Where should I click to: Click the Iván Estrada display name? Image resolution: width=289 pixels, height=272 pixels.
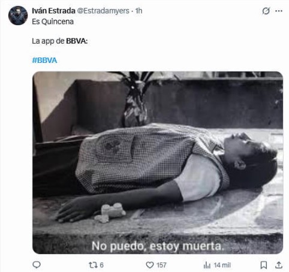click(53, 11)
